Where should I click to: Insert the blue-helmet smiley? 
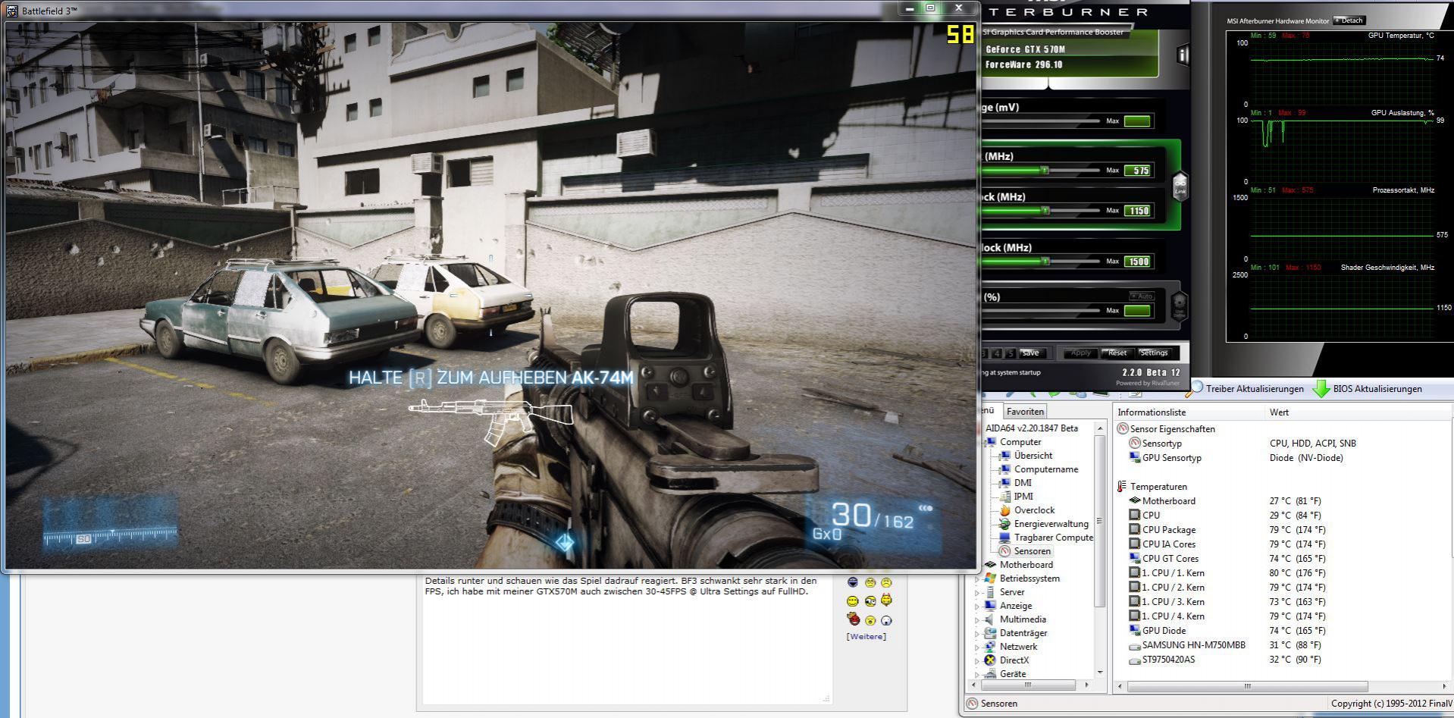click(x=853, y=582)
